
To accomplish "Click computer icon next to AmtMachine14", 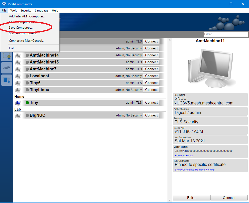I will point(18,55).
